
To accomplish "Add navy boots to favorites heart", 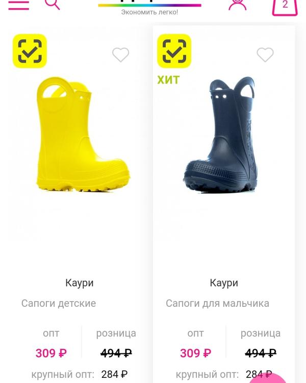I will pos(265,55).
